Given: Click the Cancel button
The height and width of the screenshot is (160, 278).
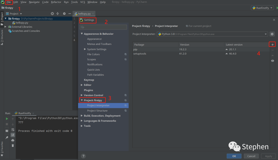Looking at the screenshot, I should point(251,156).
